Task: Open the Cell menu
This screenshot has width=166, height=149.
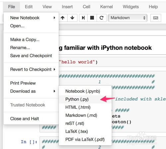Action: point(86,7)
